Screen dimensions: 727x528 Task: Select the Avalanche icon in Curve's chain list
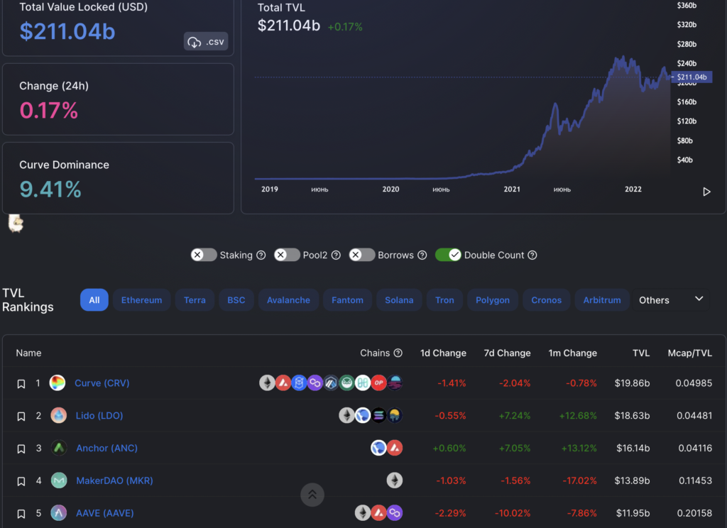pyautogui.click(x=283, y=383)
